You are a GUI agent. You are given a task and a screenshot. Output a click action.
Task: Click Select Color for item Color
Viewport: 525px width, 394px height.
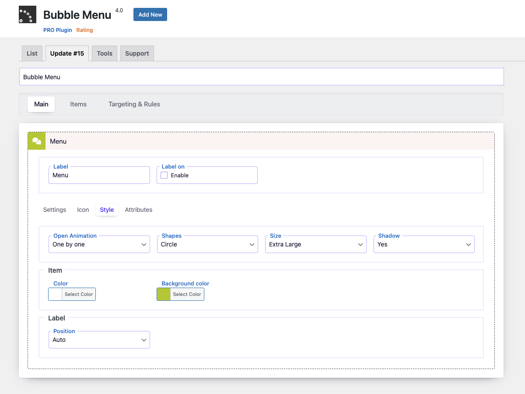point(79,294)
